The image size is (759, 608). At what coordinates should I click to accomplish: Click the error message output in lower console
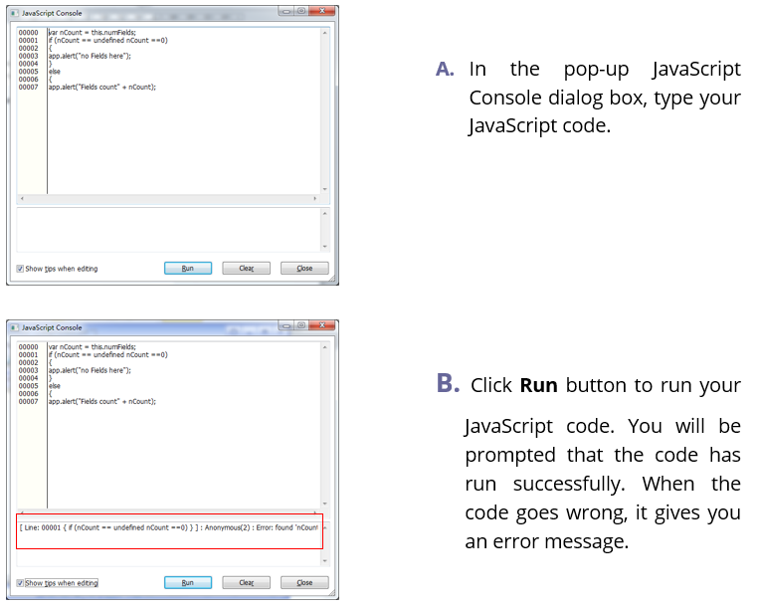[x=168, y=527]
